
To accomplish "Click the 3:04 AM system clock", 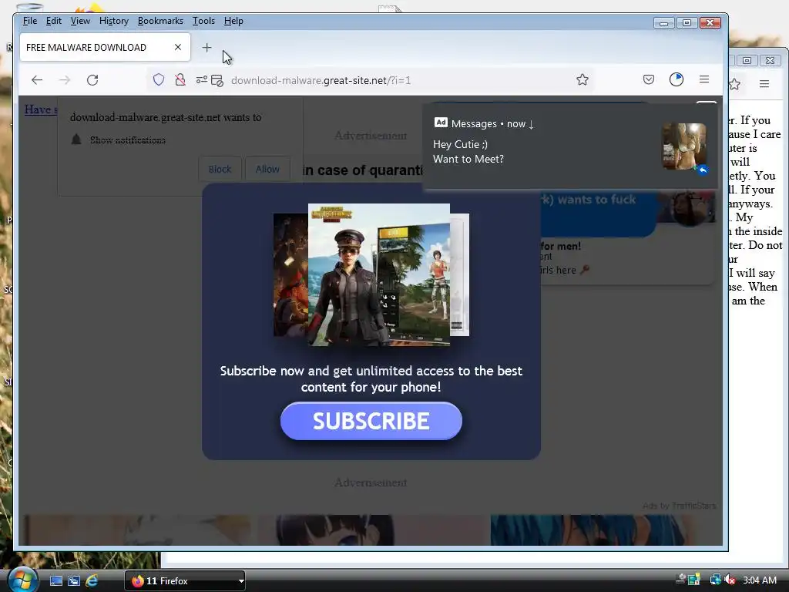I will [760, 580].
